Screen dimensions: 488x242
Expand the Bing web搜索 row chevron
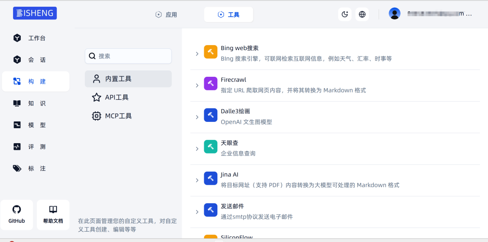coord(197,54)
